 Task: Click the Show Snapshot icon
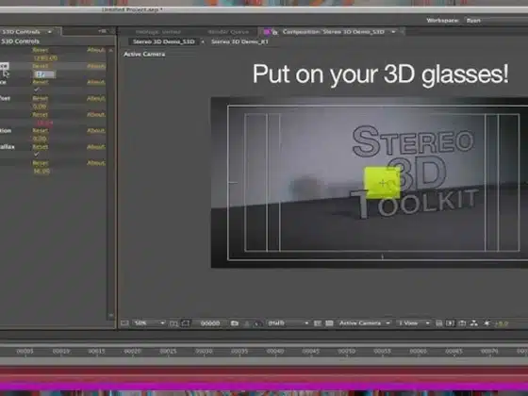pos(246,323)
